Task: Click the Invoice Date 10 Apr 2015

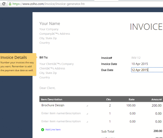Action: pos(140,64)
